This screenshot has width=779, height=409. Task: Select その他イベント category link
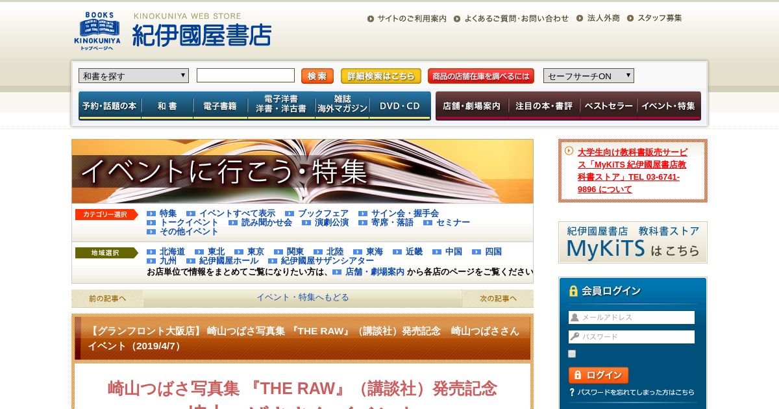[189, 232]
